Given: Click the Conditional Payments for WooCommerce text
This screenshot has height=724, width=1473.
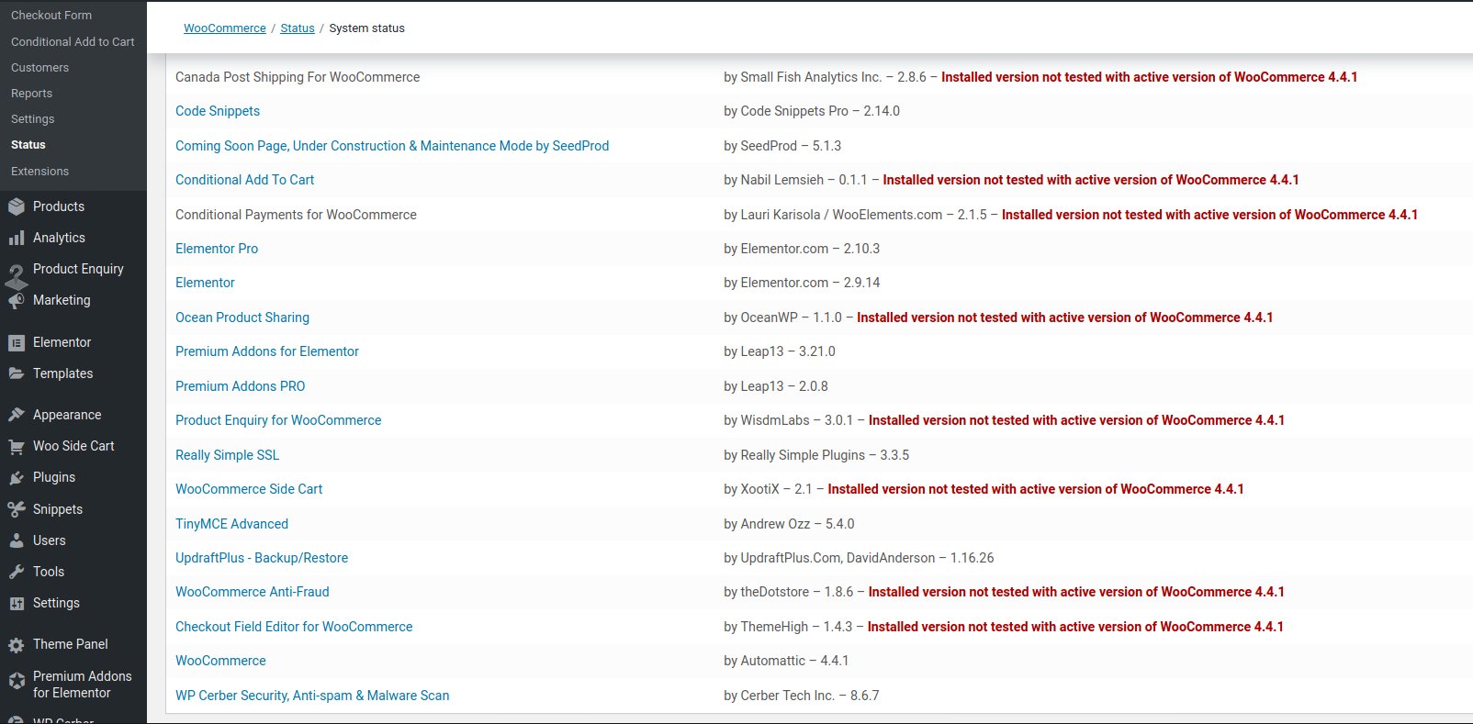Looking at the screenshot, I should (x=296, y=215).
